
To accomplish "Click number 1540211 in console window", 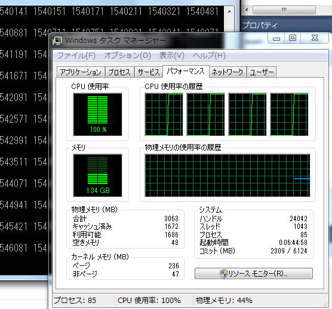I will 126,11.
